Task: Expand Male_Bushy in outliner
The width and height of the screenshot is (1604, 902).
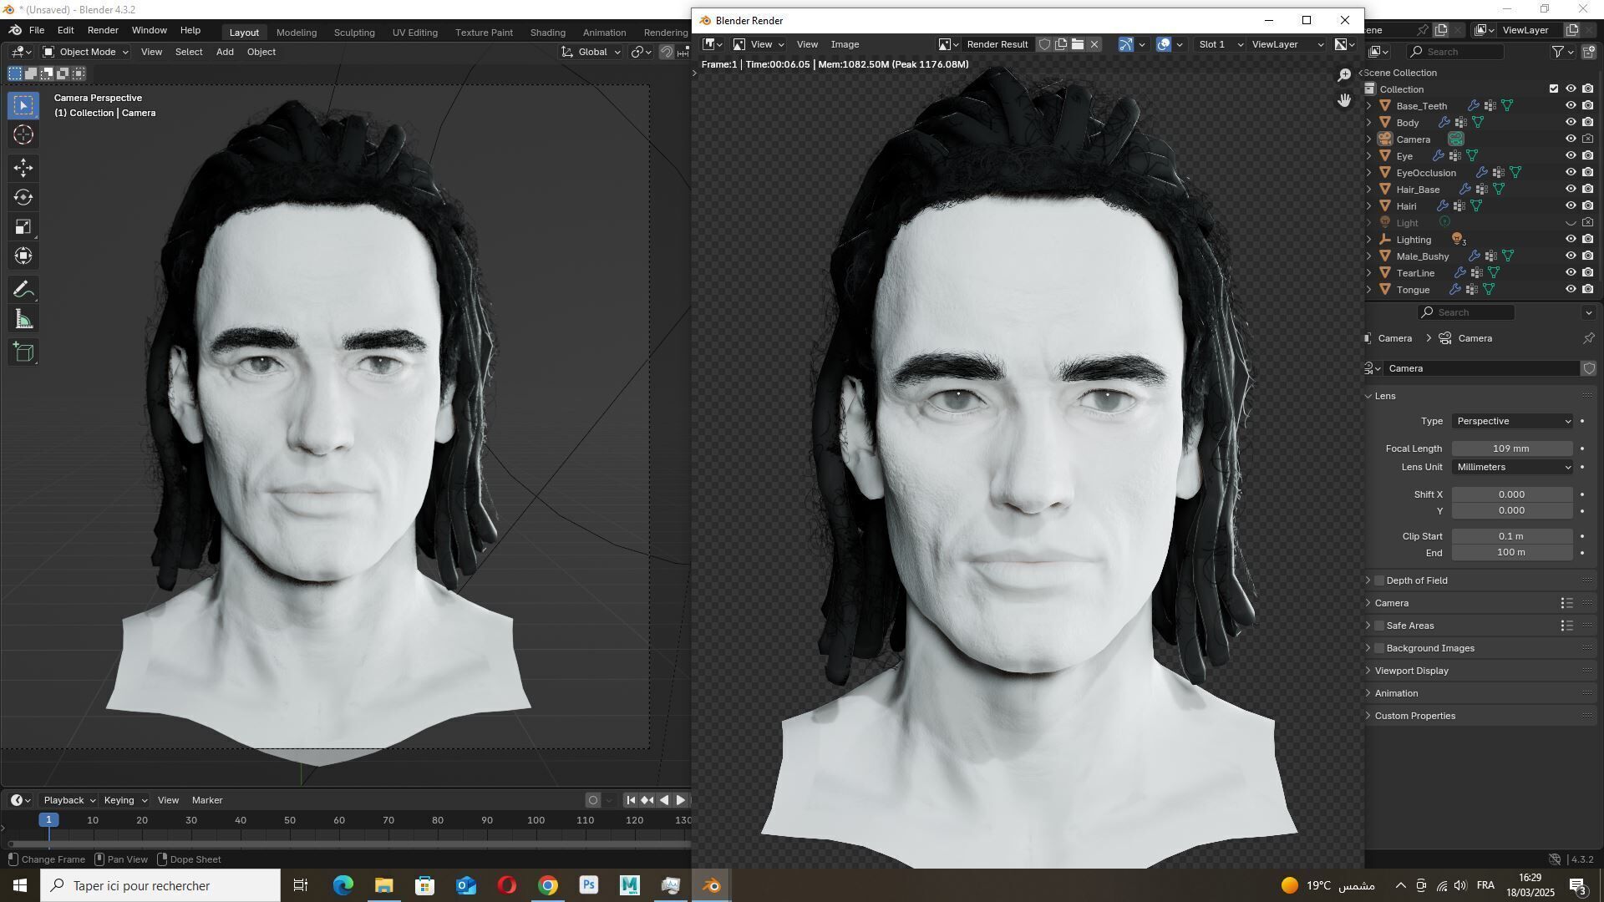Action: (x=1369, y=256)
